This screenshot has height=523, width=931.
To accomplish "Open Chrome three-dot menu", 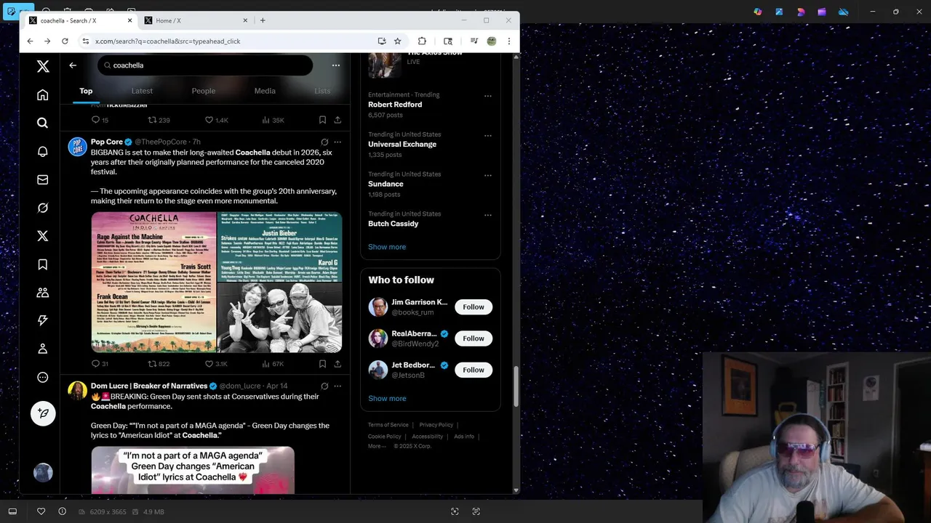I will pyautogui.click(x=509, y=41).
